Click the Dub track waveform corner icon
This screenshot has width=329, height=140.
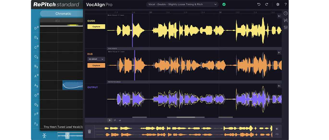tap(279, 52)
